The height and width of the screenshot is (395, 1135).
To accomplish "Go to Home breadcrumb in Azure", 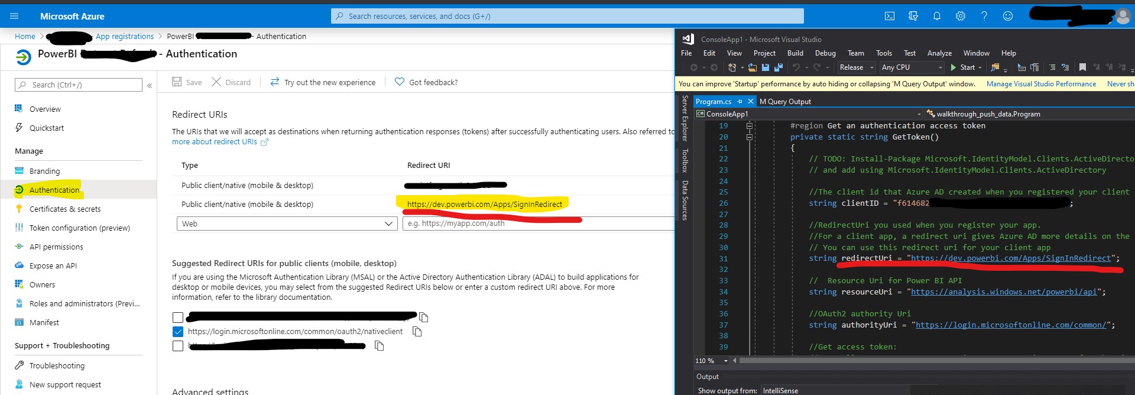I will pyautogui.click(x=25, y=36).
